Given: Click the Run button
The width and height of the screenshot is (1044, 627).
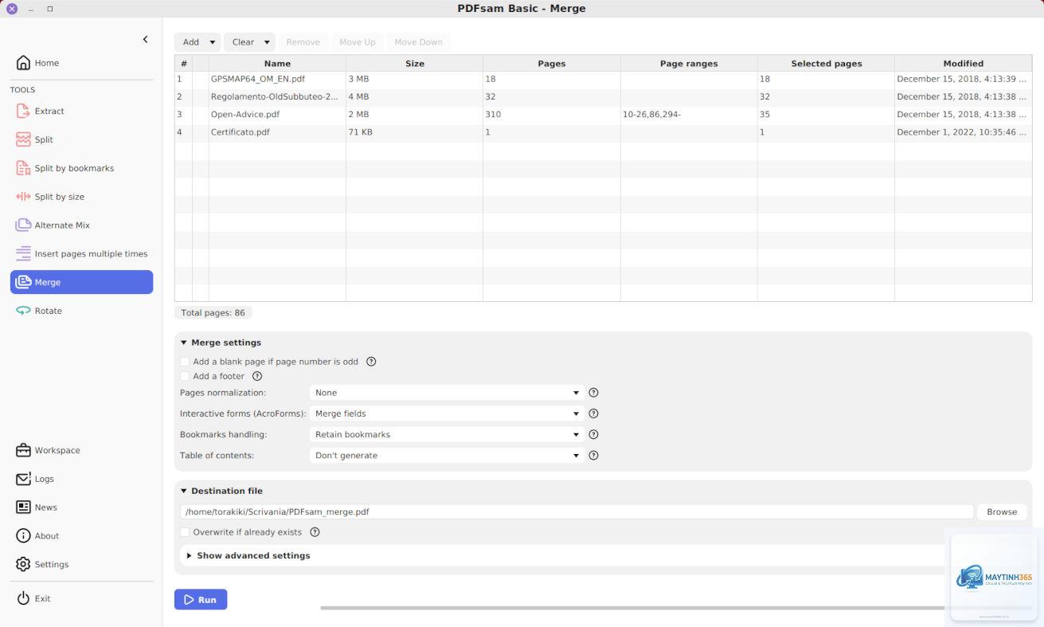Looking at the screenshot, I should pos(201,599).
